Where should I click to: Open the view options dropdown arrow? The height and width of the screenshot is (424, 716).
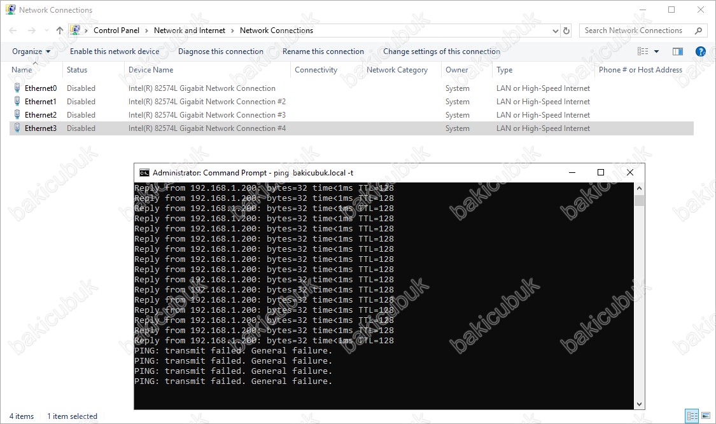pos(657,51)
